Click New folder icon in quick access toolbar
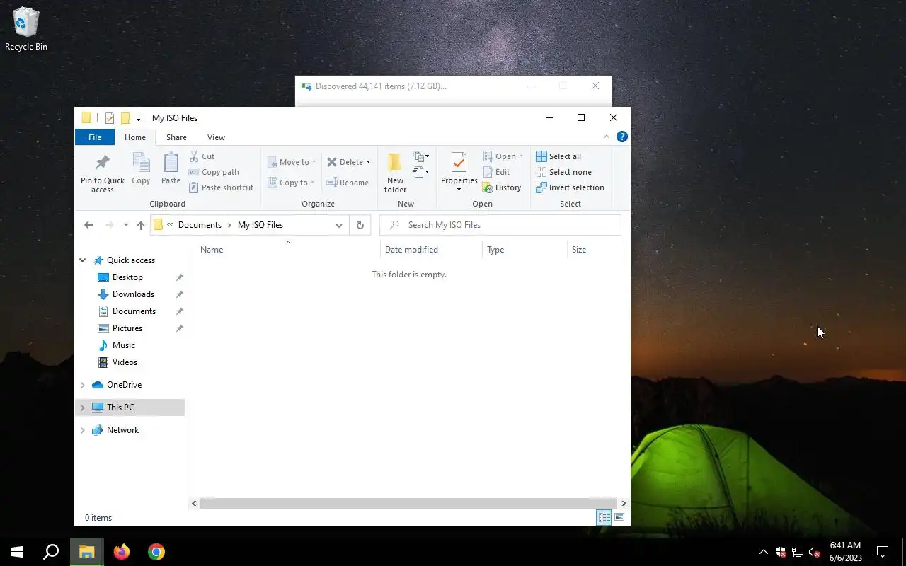The image size is (906, 566). tap(125, 118)
